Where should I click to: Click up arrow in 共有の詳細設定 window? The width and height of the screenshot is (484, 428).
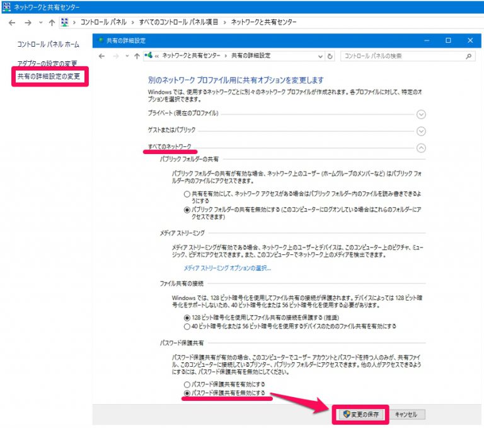pos(137,56)
